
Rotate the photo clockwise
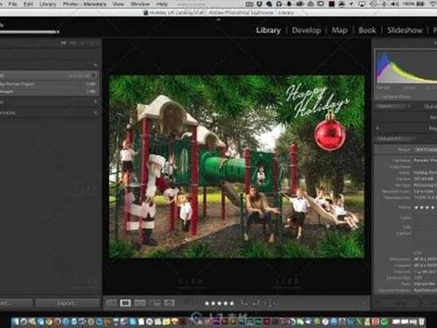[x=256, y=304]
